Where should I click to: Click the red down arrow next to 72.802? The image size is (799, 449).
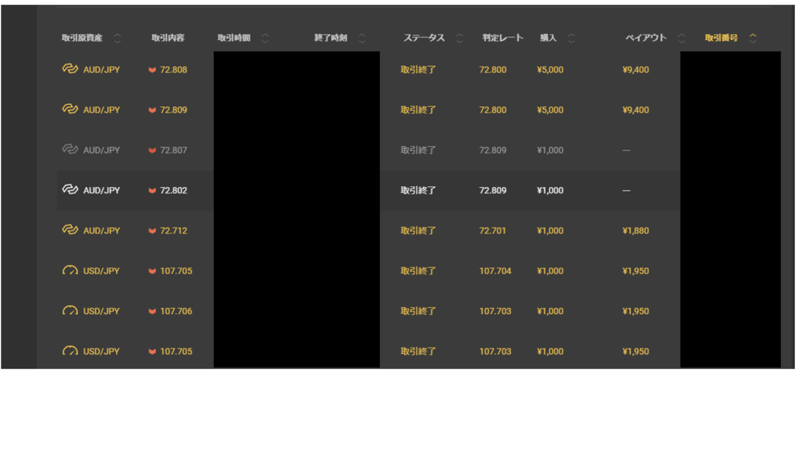pos(152,191)
